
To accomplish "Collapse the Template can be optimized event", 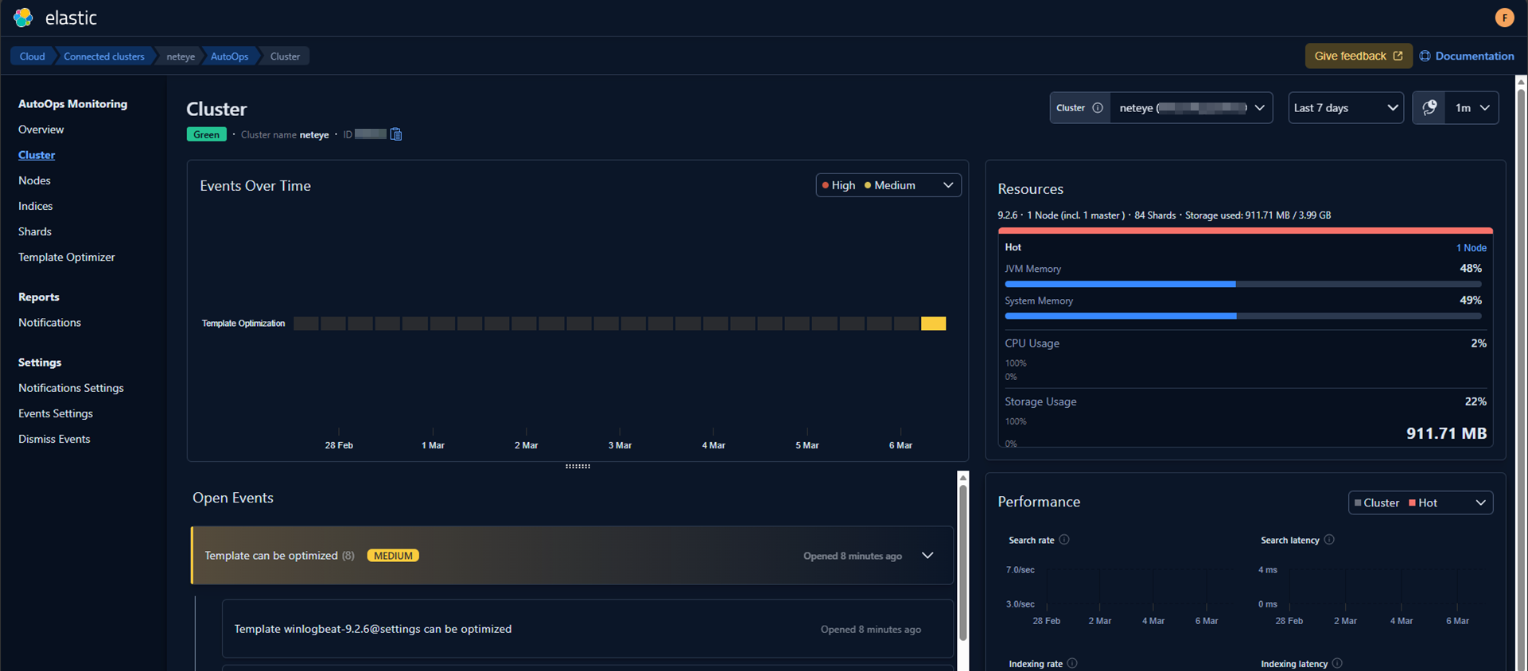I will click(x=927, y=556).
